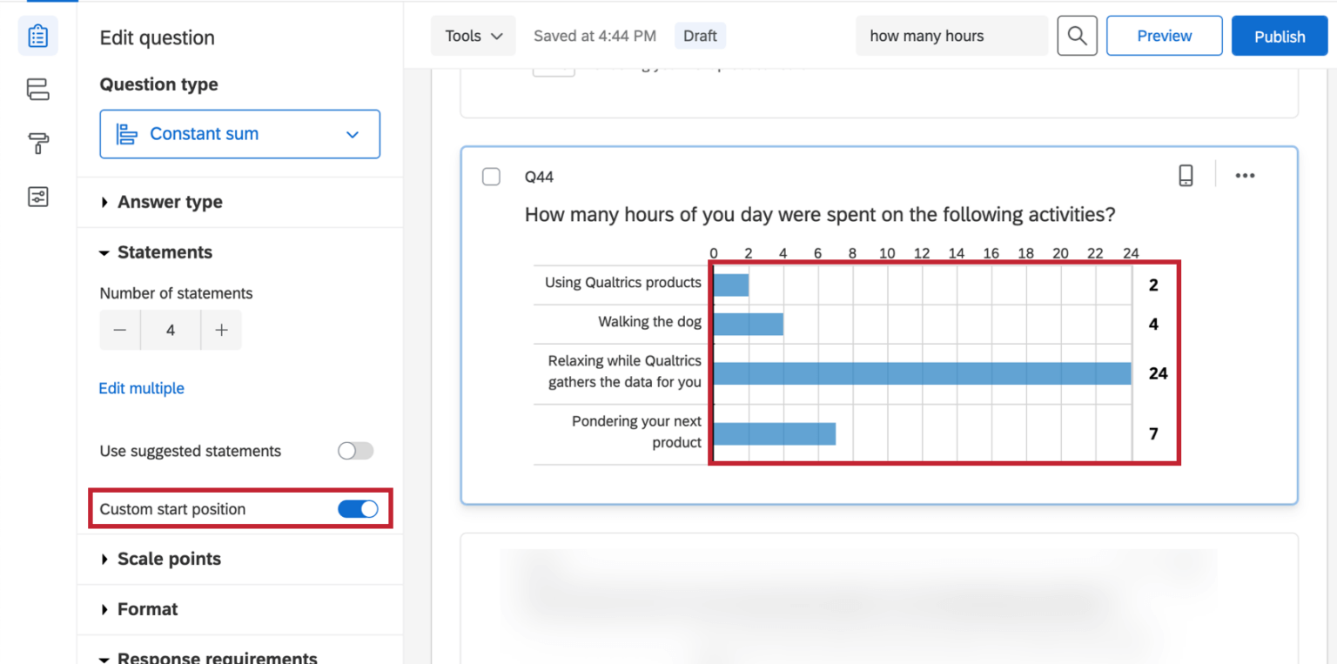
Task: Open the Look and feel paint roller icon
Action: pyautogui.click(x=37, y=144)
